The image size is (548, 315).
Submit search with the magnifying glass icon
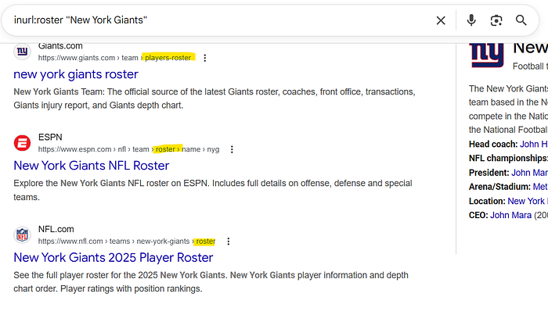521,20
